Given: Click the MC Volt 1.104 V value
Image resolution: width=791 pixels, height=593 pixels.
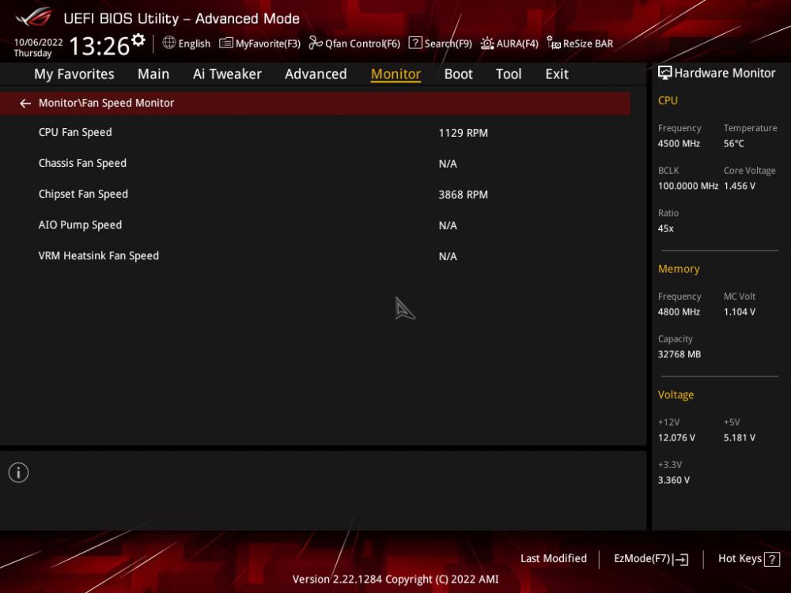Looking at the screenshot, I should tap(740, 312).
